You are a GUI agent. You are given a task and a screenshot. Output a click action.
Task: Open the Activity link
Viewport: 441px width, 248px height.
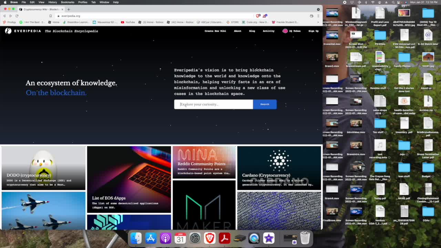(269, 31)
